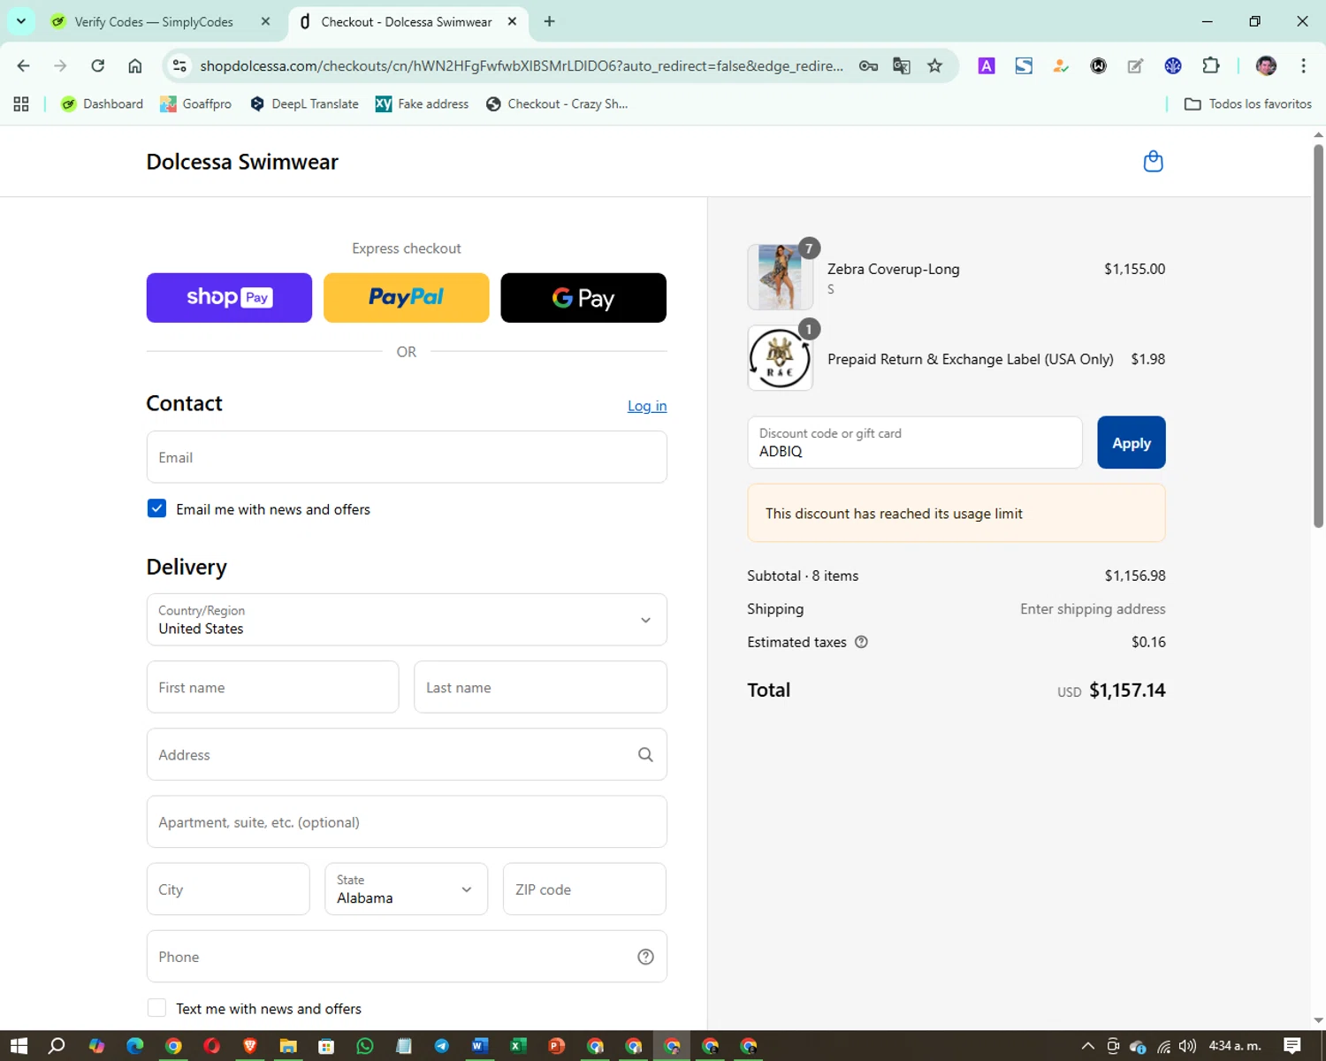1326x1061 pixels.
Task: Open the Goaffpro bookmark
Action: point(195,104)
